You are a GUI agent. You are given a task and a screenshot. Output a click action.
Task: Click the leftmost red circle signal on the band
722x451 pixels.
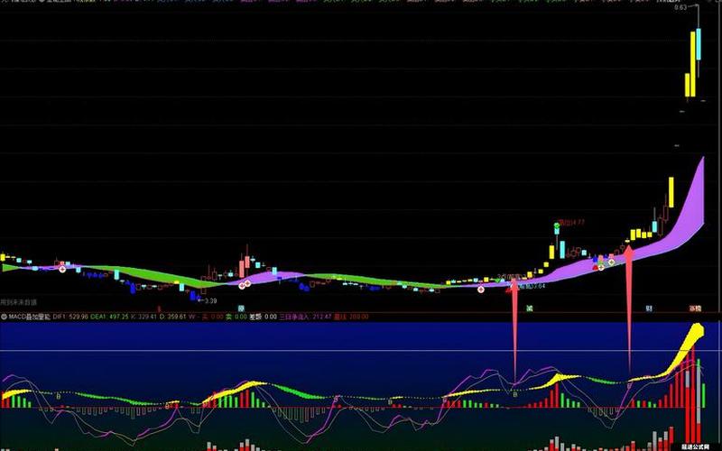(x=61, y=269)
